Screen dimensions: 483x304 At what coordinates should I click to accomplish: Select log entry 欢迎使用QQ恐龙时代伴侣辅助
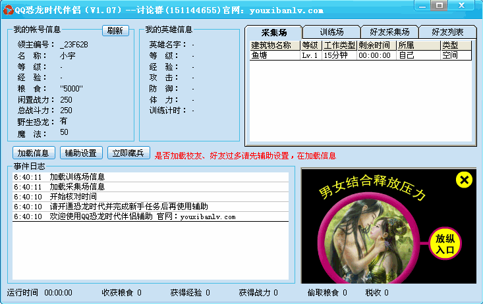tap(151, 216)
